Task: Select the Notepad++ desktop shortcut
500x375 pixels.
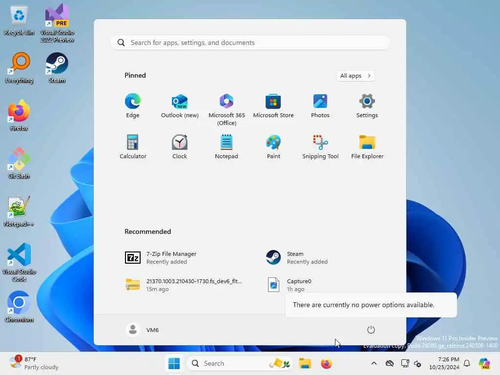Action: [19, 211]
